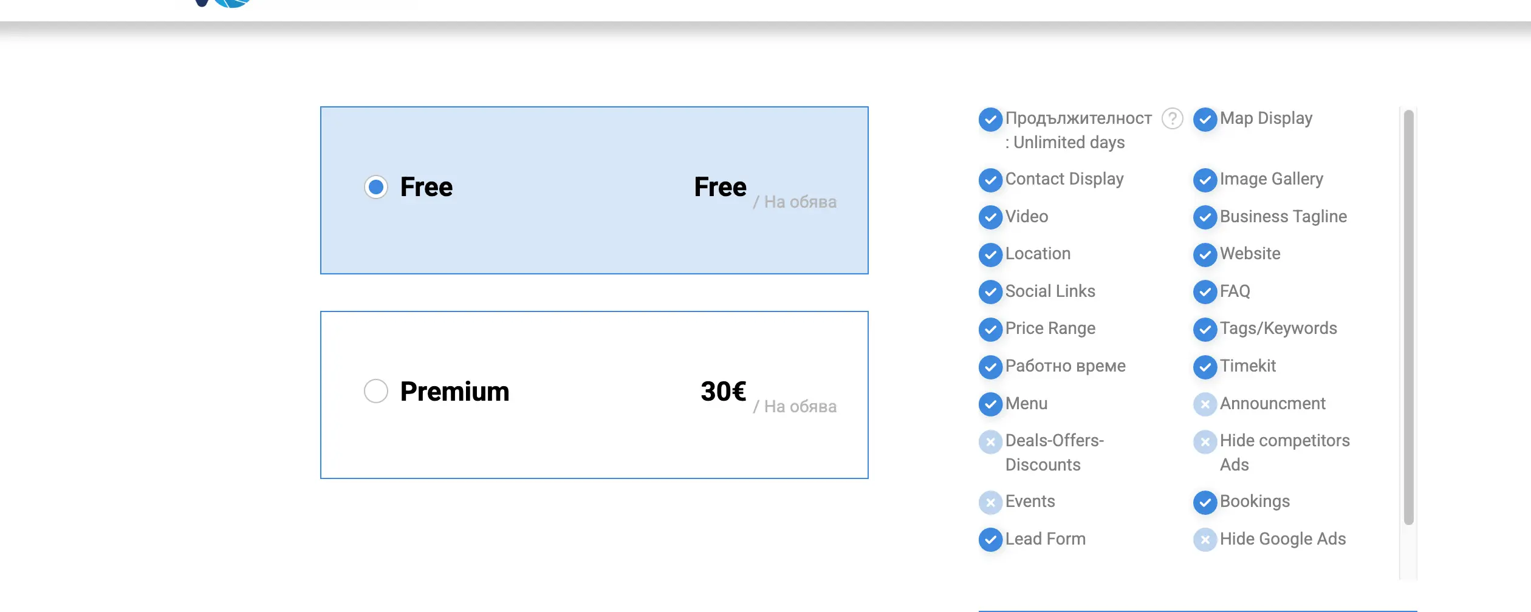Click the Lead Form checkmark icon

[990, 540]
